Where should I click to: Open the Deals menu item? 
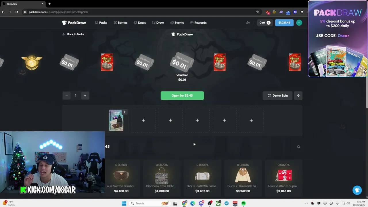[139, 23]
